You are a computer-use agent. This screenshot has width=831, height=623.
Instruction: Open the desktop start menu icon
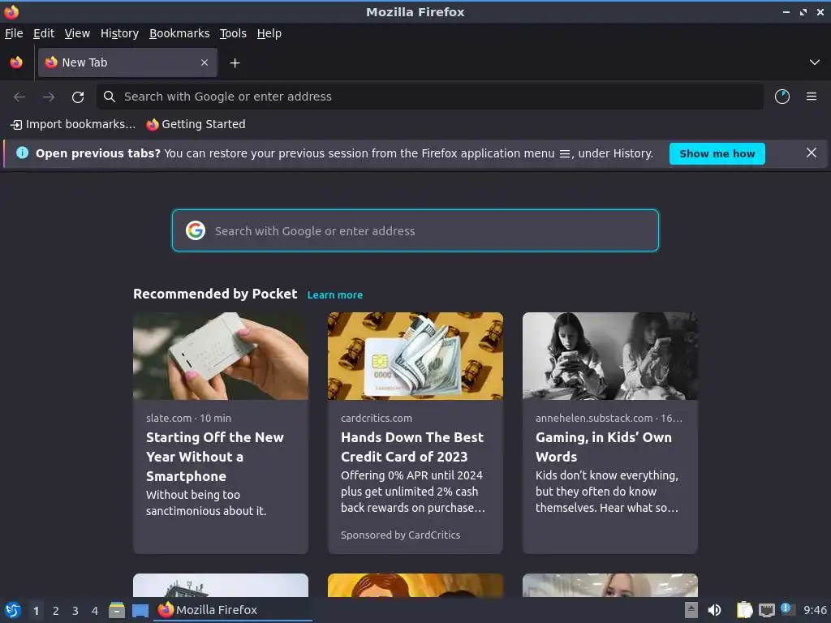coord(13,610)
